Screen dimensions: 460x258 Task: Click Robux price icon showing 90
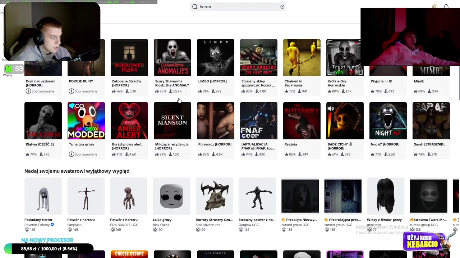[x=198, y=230]
